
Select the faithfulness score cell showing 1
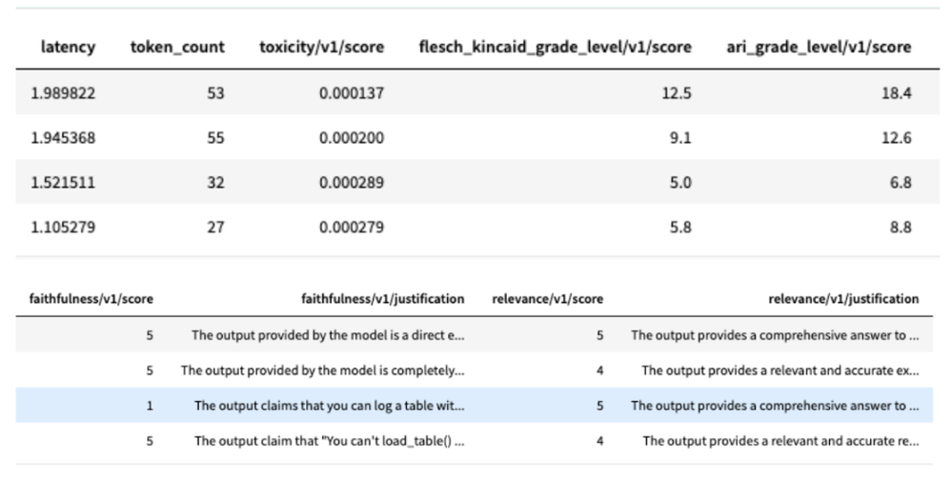click(x=149, y=406)
